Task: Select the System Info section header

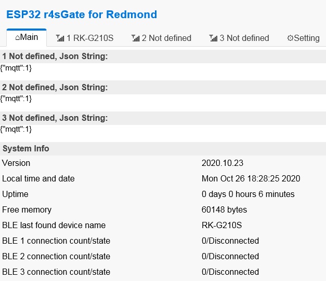Action: (x=26, y=149)
